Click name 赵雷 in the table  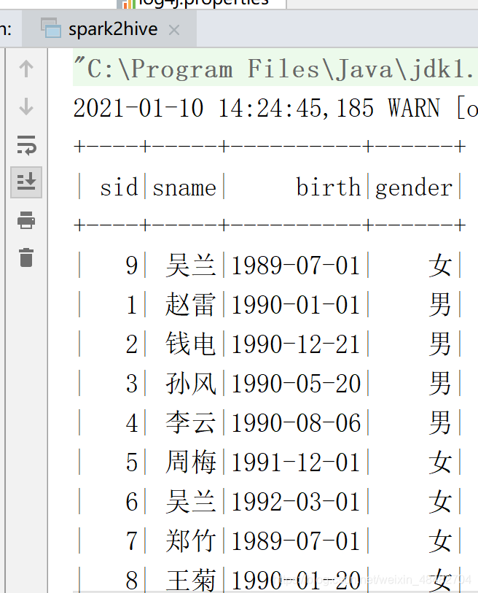[190, 304]
